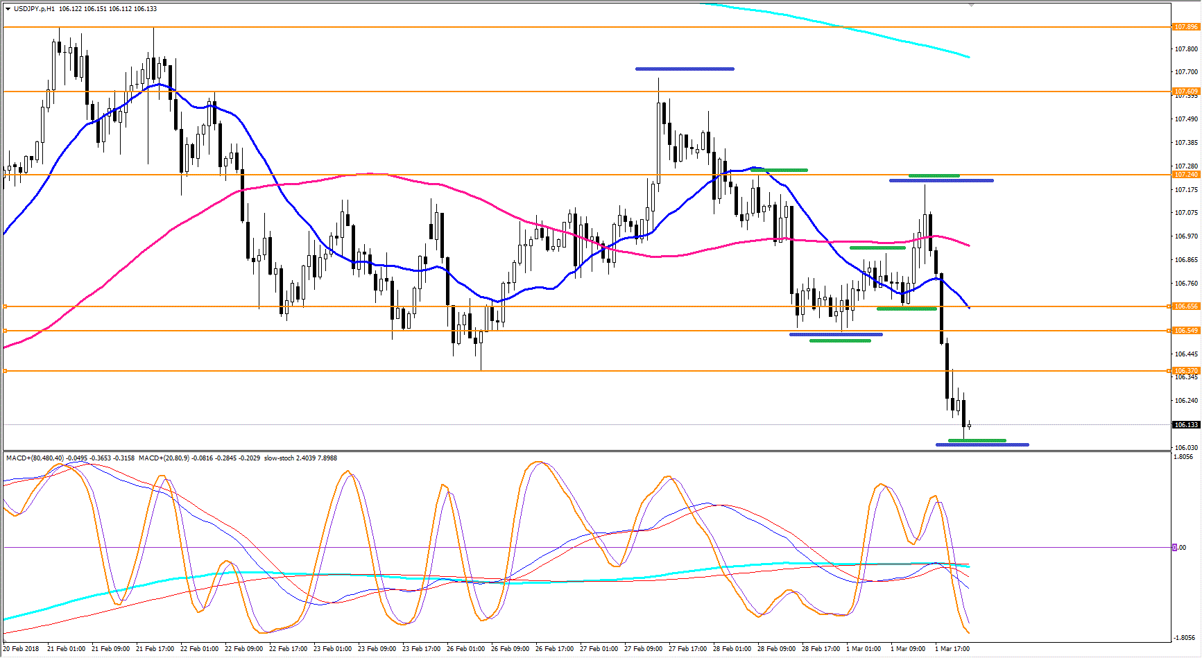Click 107.490 on the price scale
The height and width of the screenshot is (658, 1202).
(1186, 119)
